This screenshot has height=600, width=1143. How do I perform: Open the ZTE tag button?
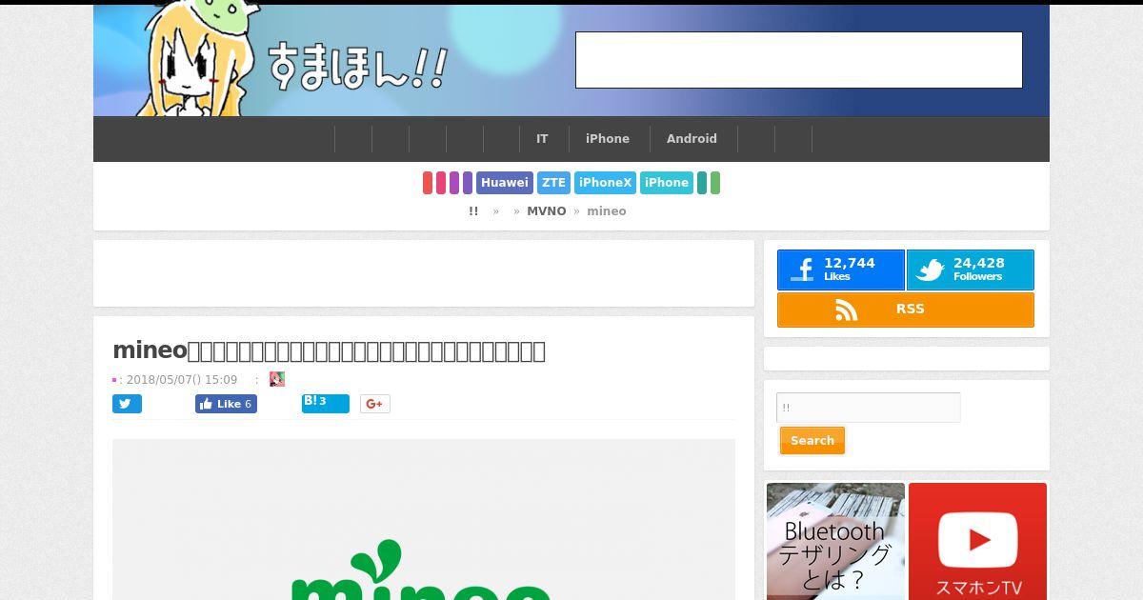click(x=553, y=183)
